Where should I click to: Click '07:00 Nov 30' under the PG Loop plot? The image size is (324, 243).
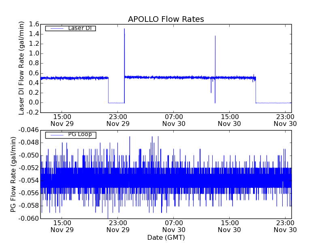click(174, 226)
